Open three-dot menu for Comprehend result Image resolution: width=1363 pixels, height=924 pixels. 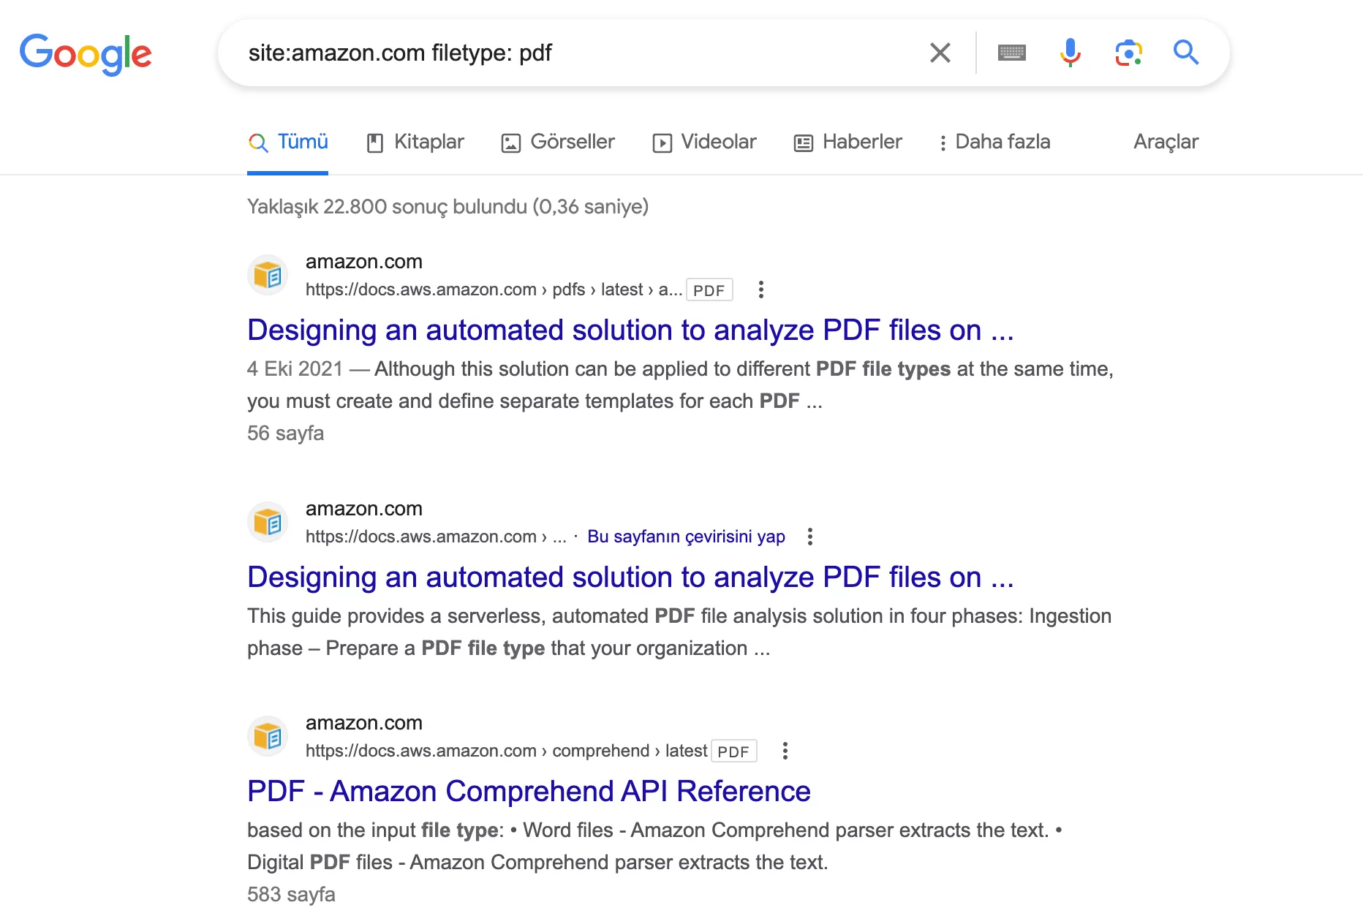pyautogui.click(x=785, y=751)
